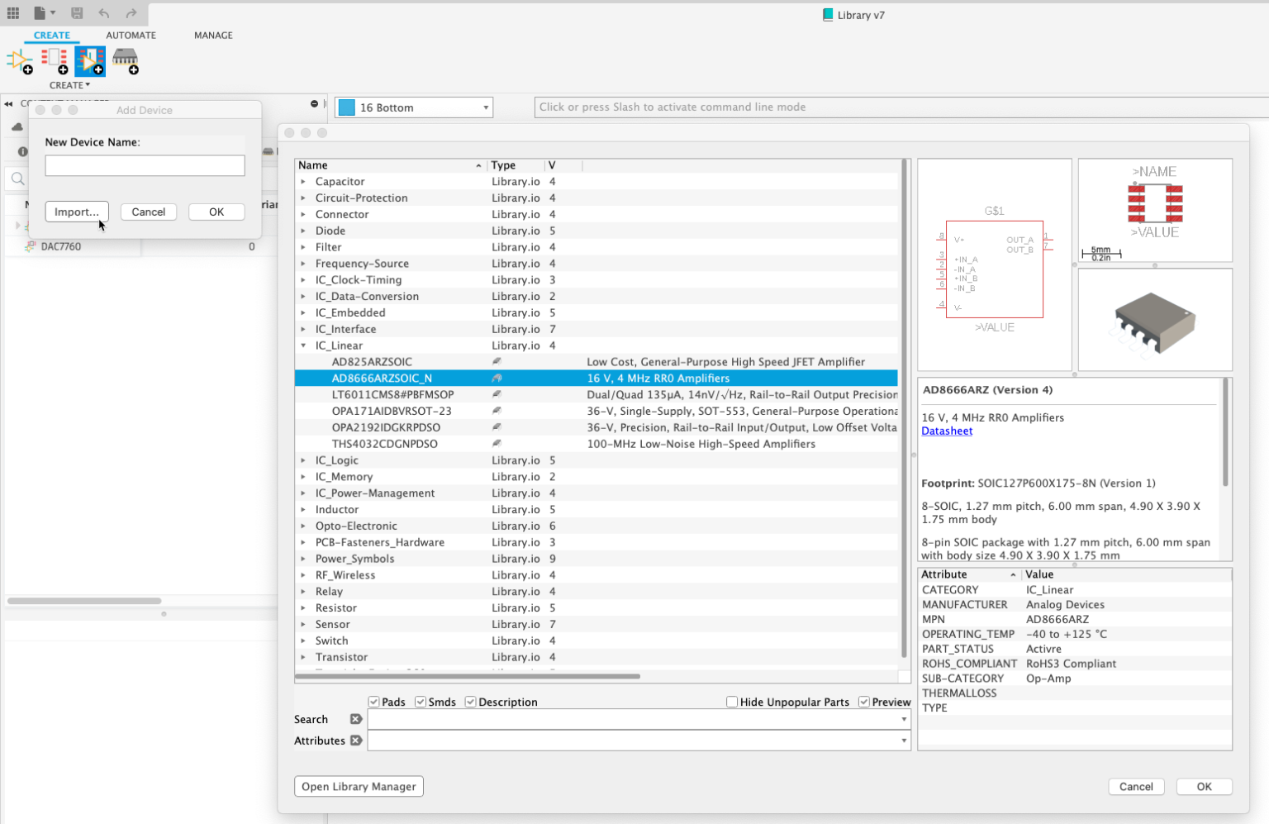
Task: Click inside the New Device Name field
Action: [145, 164]
